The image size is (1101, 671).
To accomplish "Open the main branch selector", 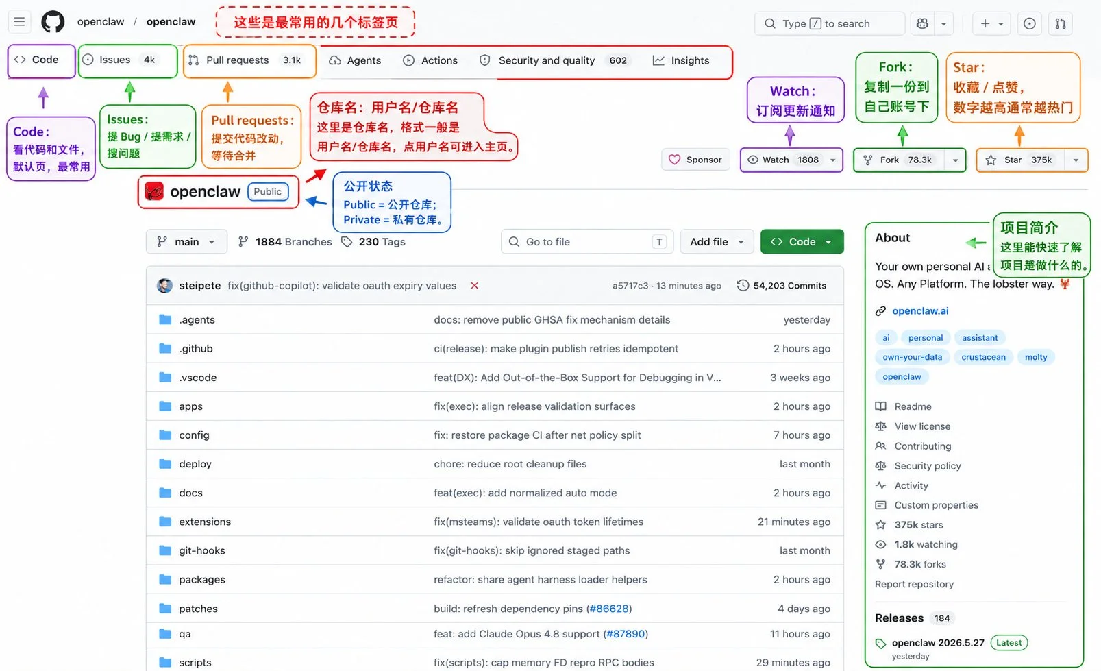I will click(x=186, y=242).
